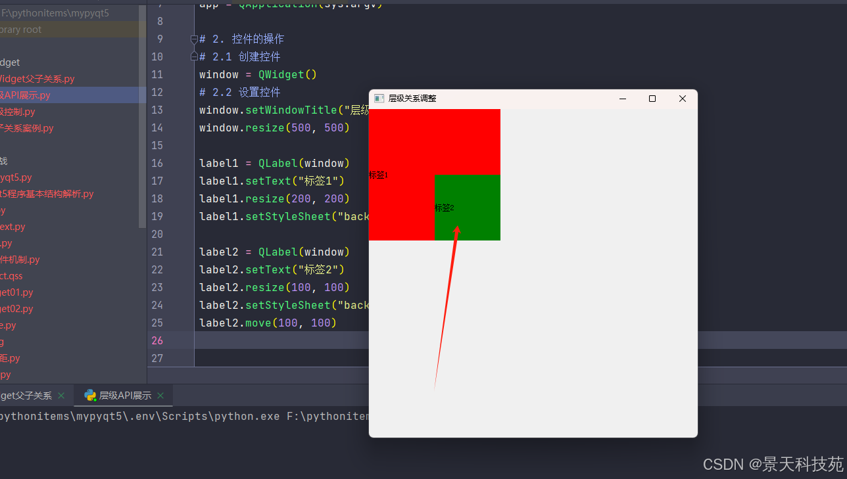Screen dimensions: 847x479
Task: Switch to the 层级API展示 run tab
Action: tap(125, 396)
